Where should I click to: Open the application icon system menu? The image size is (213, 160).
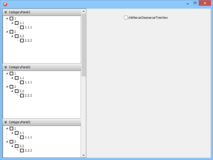tap(5, 4)
